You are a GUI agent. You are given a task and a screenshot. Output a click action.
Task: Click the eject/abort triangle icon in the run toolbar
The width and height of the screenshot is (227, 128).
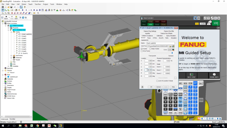tap(37, 10)
